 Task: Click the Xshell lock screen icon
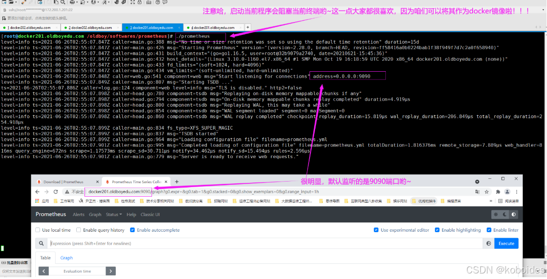pos(140,2)
